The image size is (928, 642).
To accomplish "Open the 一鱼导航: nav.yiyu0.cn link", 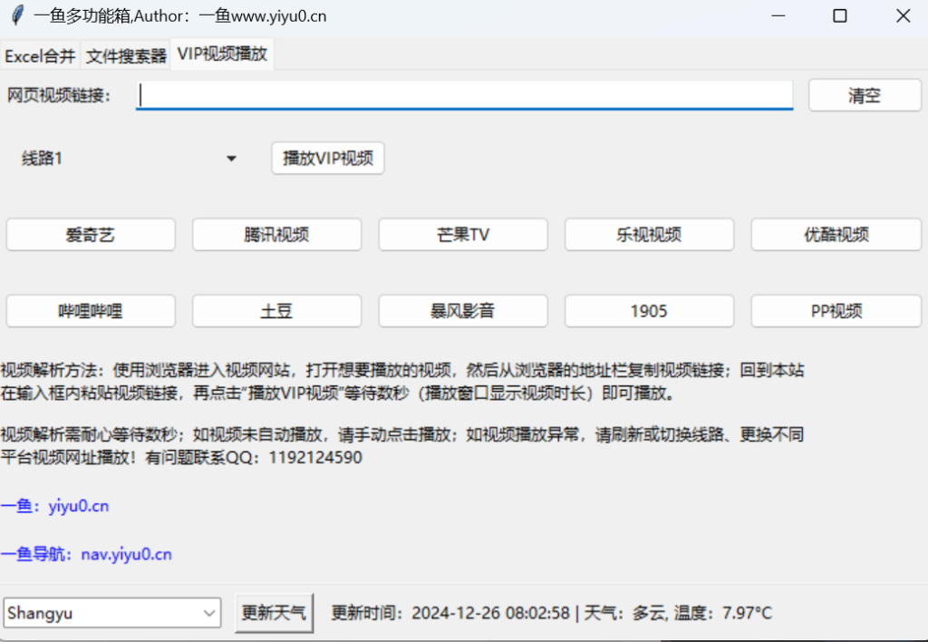I will (x=86, y=554).
